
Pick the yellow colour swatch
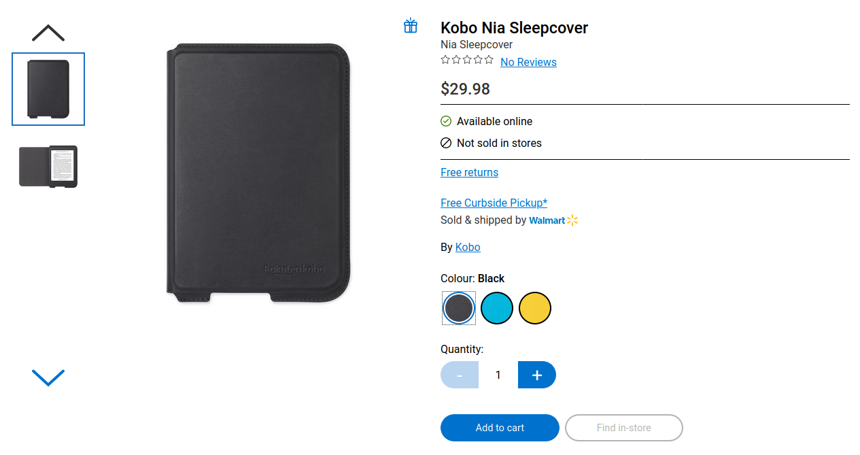click(x=535, y=308)
